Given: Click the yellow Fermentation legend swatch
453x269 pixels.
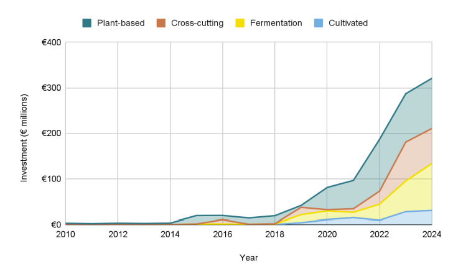Looking at the screenshot, I should 239,23.
